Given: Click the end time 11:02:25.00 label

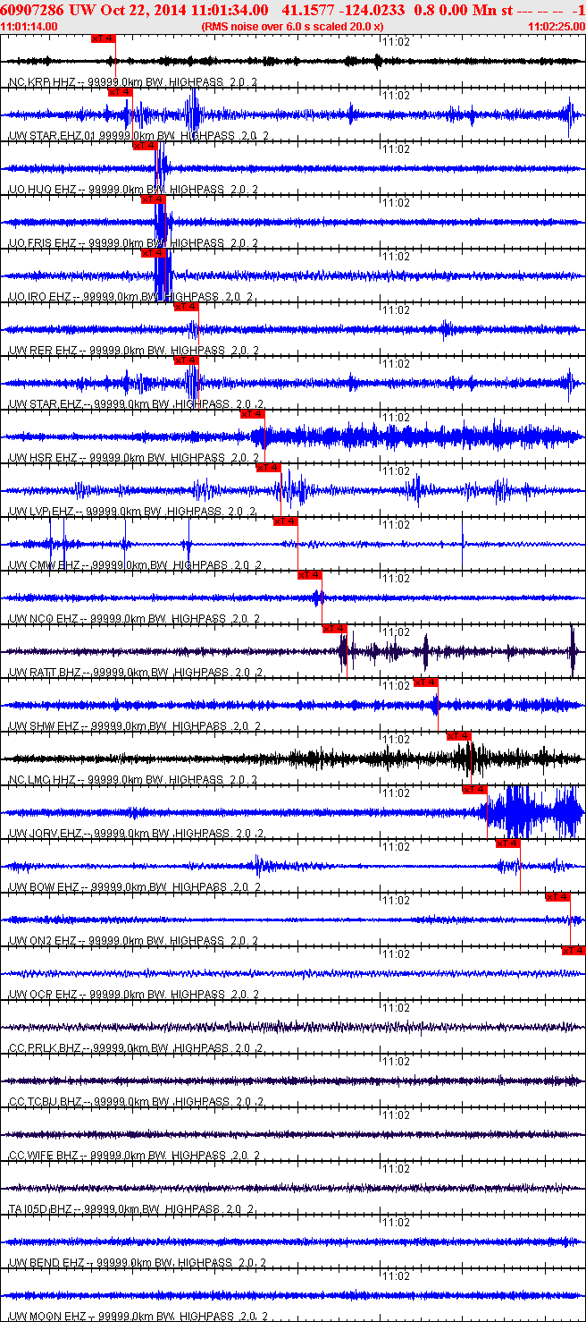Looking at the screenshot, I should tap(557, 27).
